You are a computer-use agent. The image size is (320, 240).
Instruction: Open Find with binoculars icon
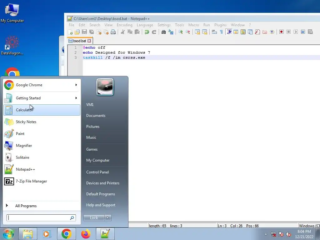pos(163,32)
